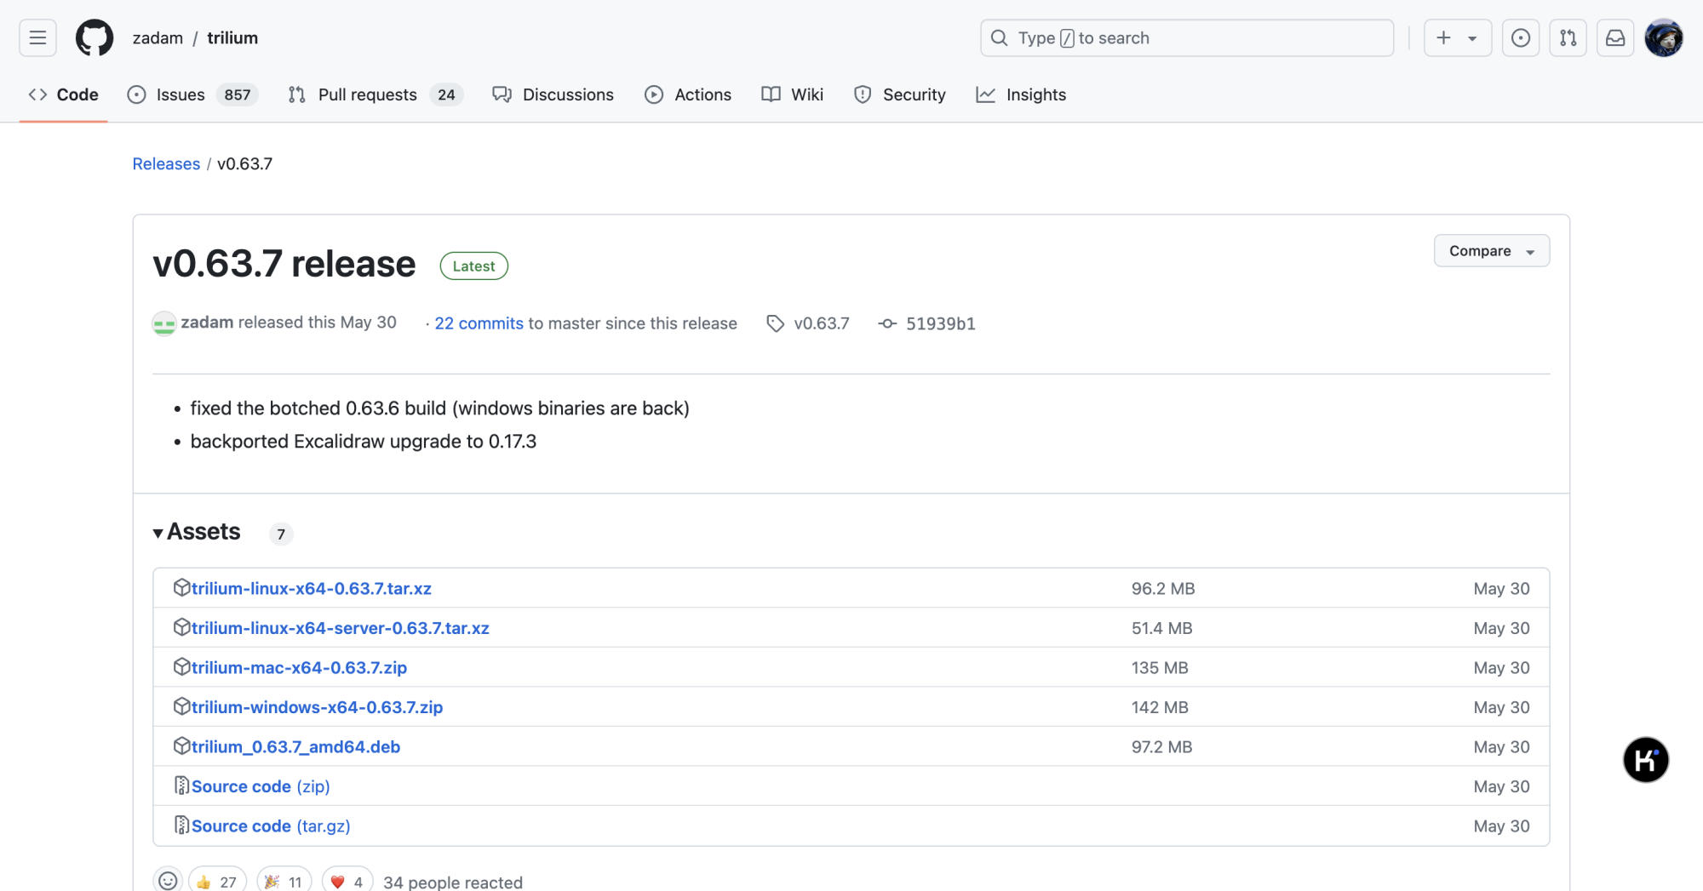This screenshot has width=1703, height=891.
Task: Click zip file icon for Source code (zip)
Action: tap(181, 785)
